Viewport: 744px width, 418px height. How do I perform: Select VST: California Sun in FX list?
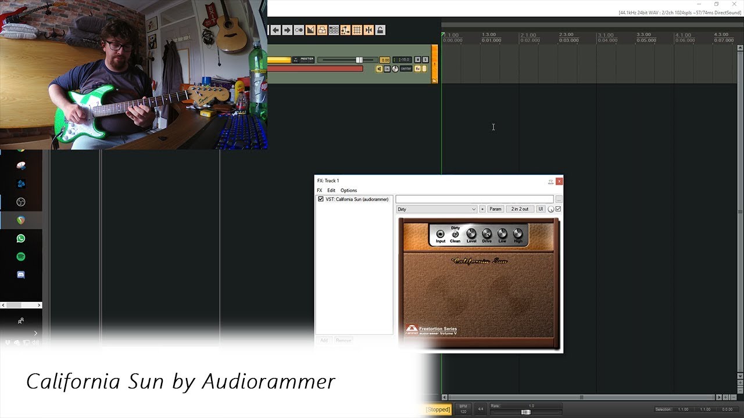point(357,199)
